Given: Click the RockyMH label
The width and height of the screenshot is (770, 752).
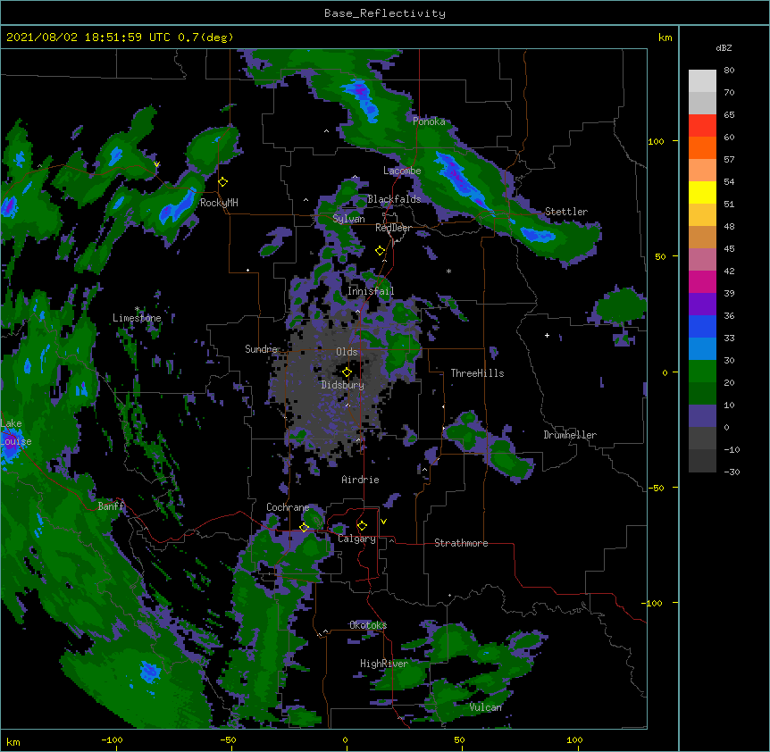Looking at the screenshot, I should [x=219, y=203].
